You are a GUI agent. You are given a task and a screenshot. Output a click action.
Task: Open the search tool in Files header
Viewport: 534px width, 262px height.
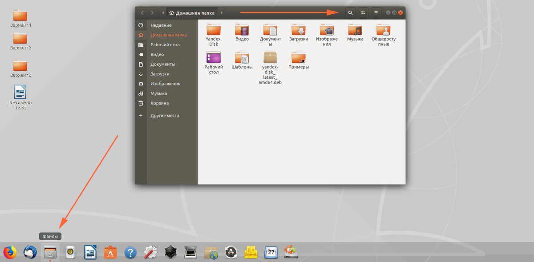tap(350, 13)
